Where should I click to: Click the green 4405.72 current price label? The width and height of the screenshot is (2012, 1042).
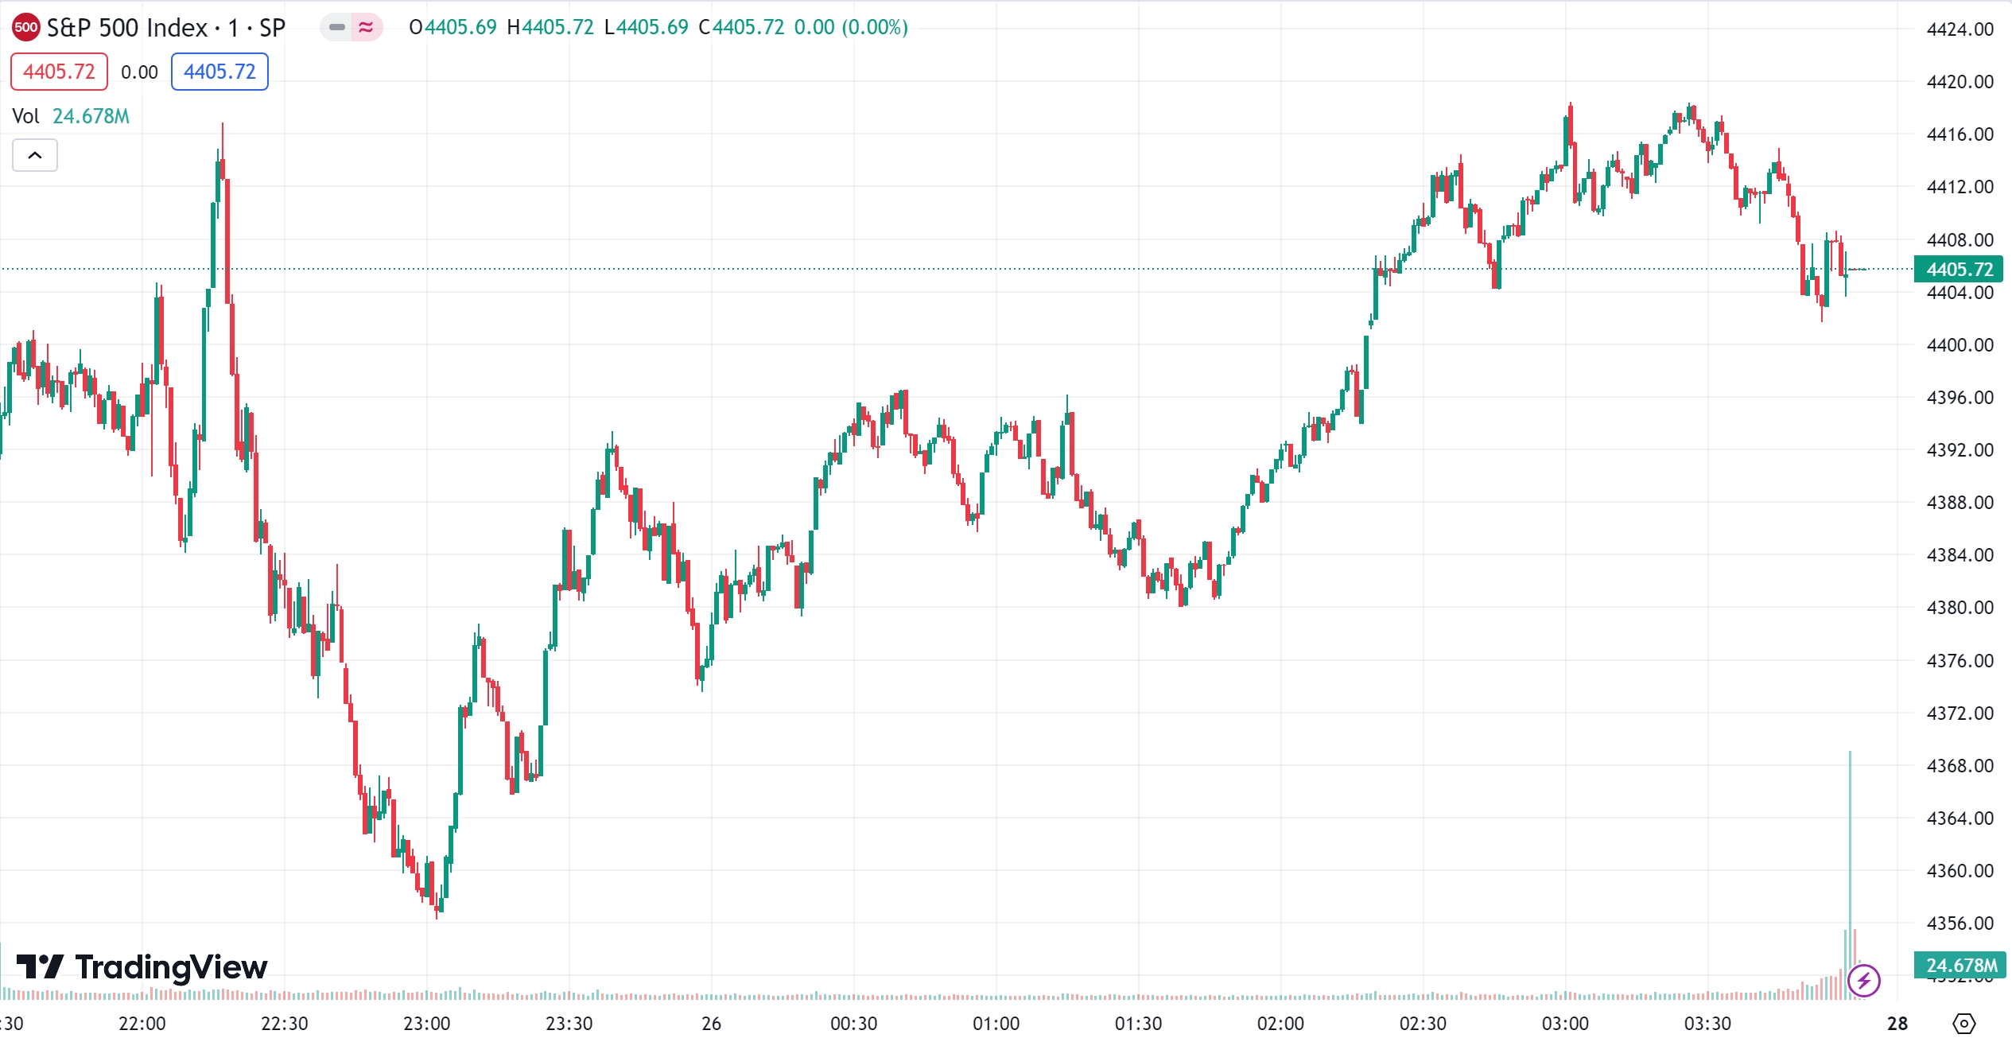[1958, 270]
